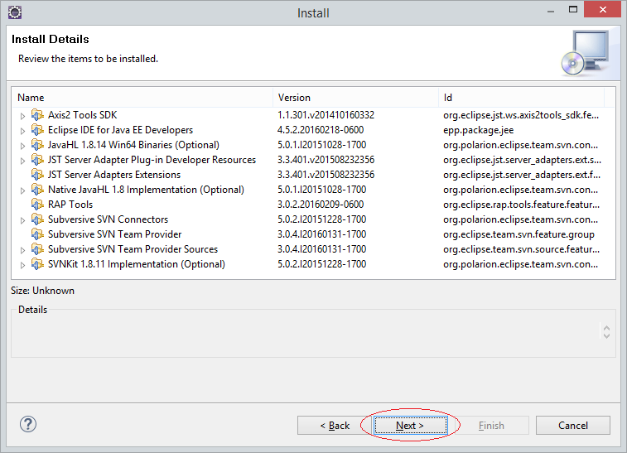Select JST Server Adapter Plug-in Developer Resources row

313,160
